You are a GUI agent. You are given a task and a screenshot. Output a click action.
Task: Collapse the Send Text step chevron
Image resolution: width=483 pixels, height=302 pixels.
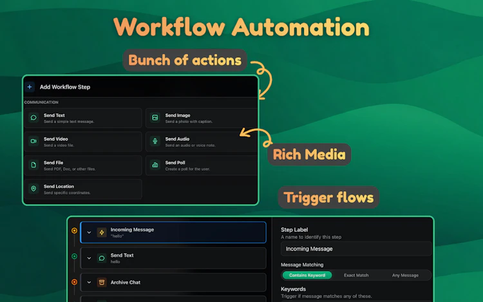pos(89,258)
